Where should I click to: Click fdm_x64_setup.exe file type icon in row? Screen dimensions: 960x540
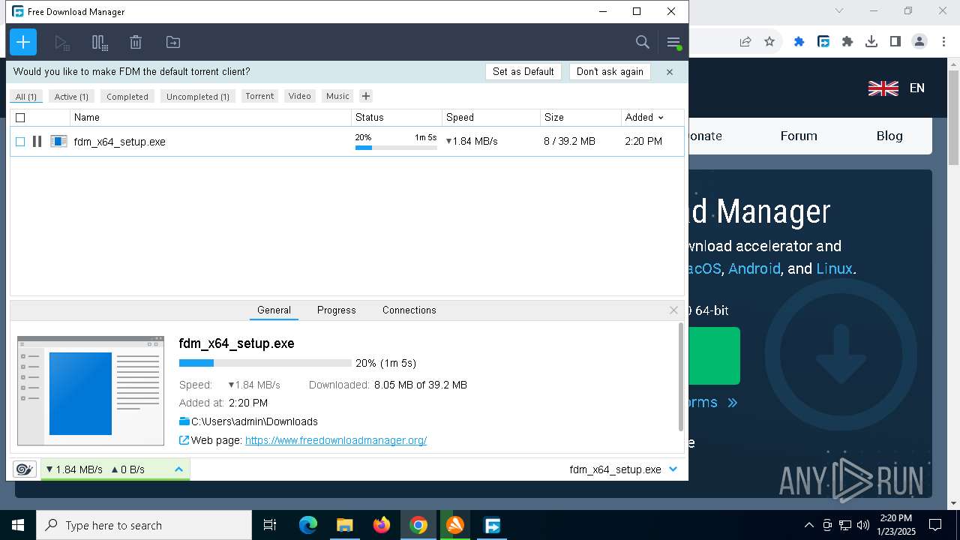pyautogui.click(x=58, y=141)
